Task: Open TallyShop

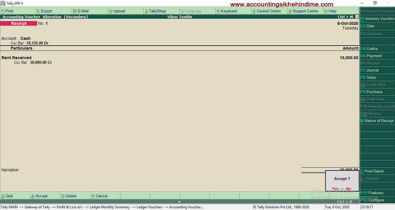Action: pos(162,11)
